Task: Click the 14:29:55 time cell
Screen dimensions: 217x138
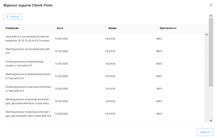Action: coord(110,114)
